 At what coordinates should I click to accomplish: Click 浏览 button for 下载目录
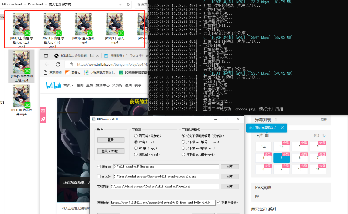(x=230, y=187)
